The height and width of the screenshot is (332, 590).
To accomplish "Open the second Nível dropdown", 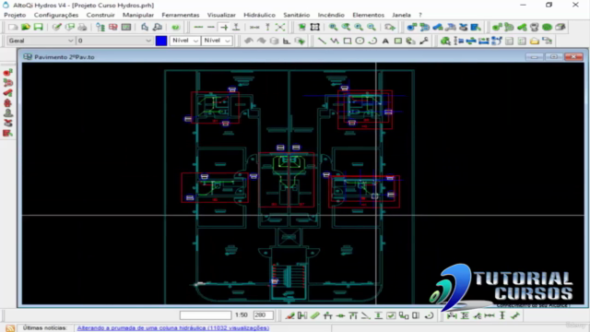I will point(217,41).
